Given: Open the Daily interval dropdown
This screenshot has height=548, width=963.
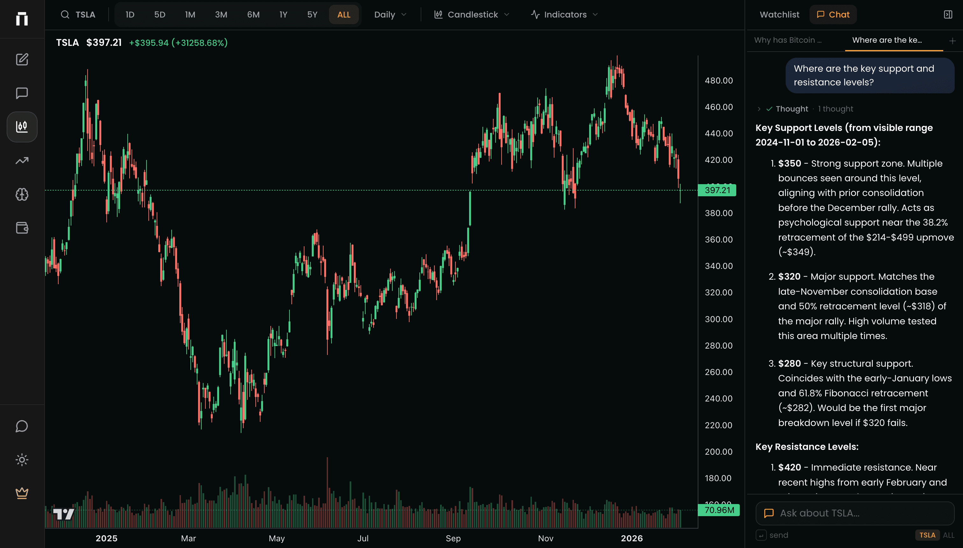Looking at the screenshot, I should tap(390, 14).
